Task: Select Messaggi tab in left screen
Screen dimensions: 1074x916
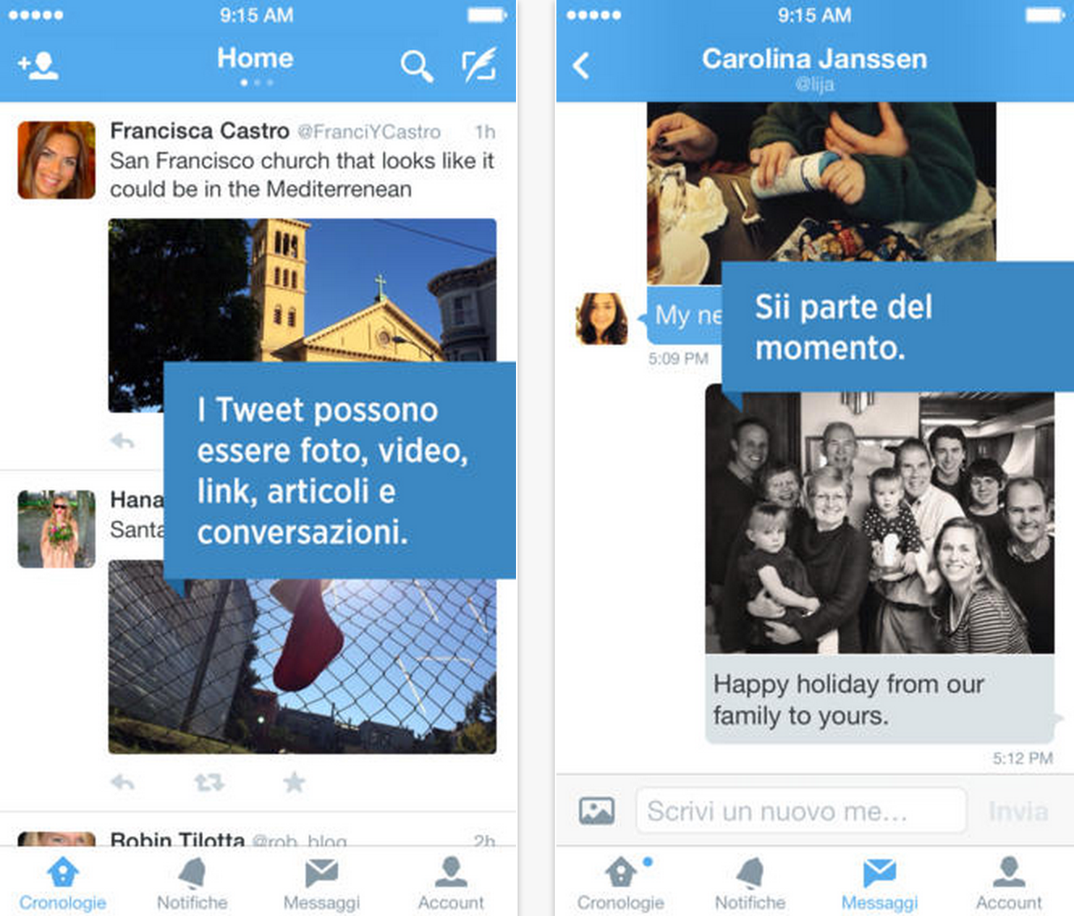Action: tap(321, 884)
